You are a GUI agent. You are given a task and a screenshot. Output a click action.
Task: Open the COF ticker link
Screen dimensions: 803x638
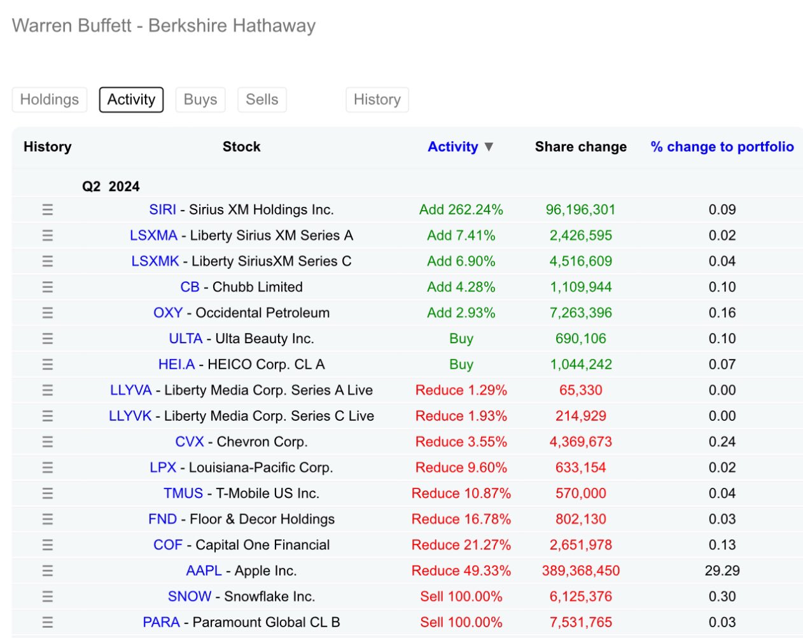(x=168, y=545)
